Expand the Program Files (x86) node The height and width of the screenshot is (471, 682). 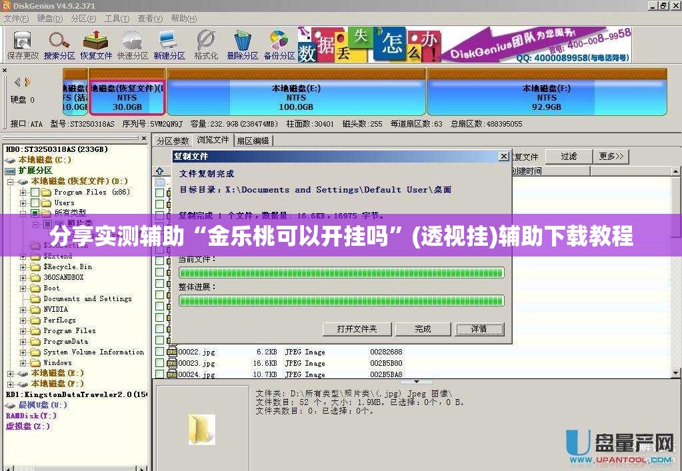coord(23,192)
